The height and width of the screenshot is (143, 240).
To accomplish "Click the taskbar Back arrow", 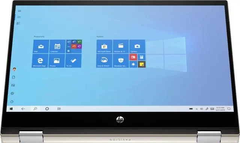I will point(23,109).
